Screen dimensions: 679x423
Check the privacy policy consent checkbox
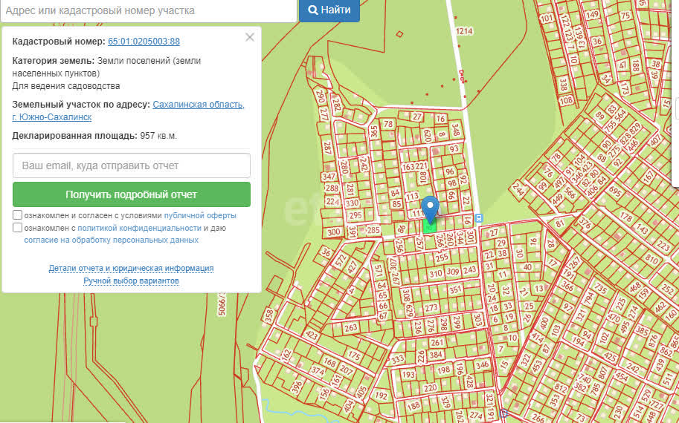click(18, 228)
